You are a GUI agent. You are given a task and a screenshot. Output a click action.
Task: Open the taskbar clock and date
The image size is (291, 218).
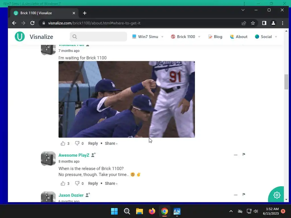point(271,211)
